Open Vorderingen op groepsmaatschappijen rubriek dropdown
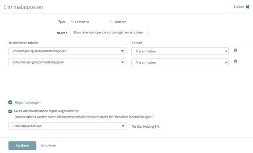Viewport: 253px width, 153px height. [x=67, y=51]
